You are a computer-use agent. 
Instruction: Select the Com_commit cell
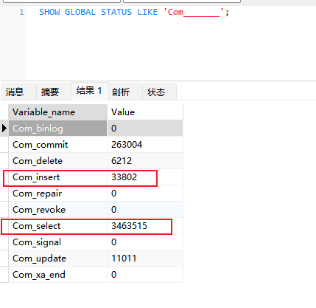tap(57, 145)
